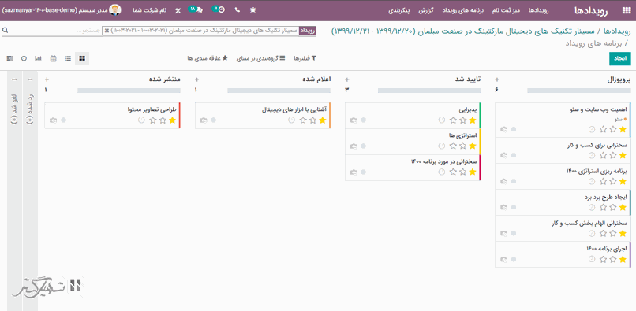Screen dimensions: 636x311
Task: Click activity clock on پذیرایی card
Action: pos(442,120)
